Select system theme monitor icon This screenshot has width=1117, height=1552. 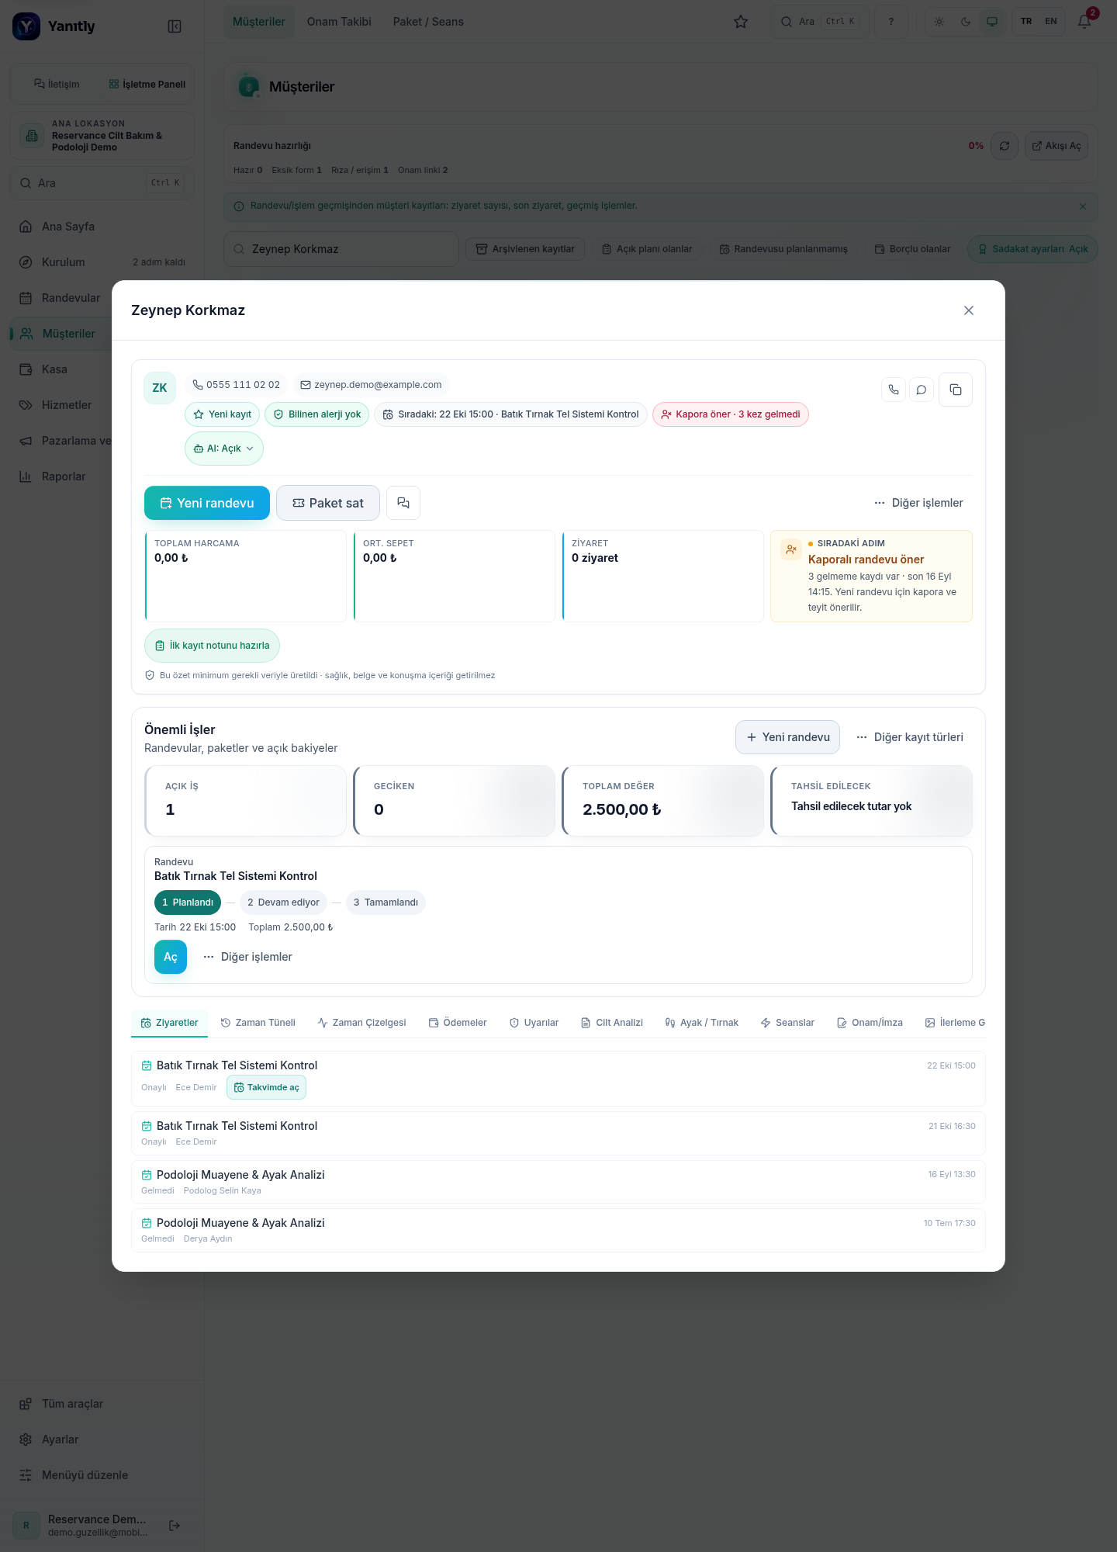point(992,22)
